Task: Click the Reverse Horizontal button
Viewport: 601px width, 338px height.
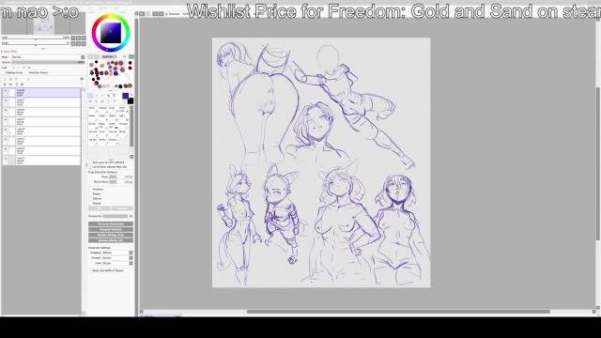Action: 111,223
